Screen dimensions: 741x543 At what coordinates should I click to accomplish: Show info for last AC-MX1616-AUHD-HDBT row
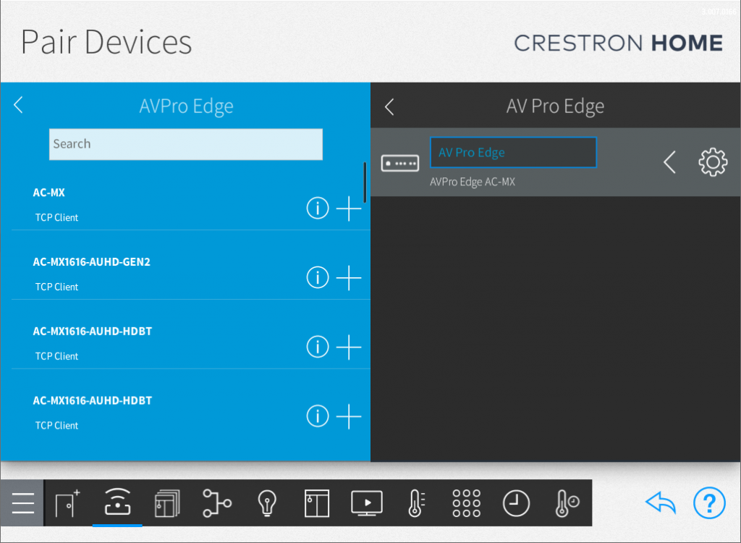(x=318, y=416)
